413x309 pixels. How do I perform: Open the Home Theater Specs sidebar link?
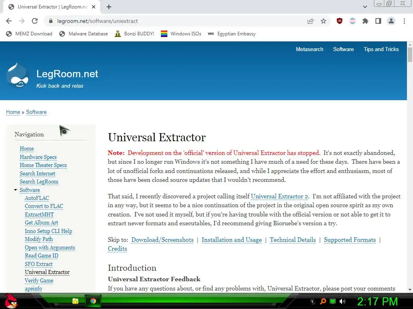43,165
